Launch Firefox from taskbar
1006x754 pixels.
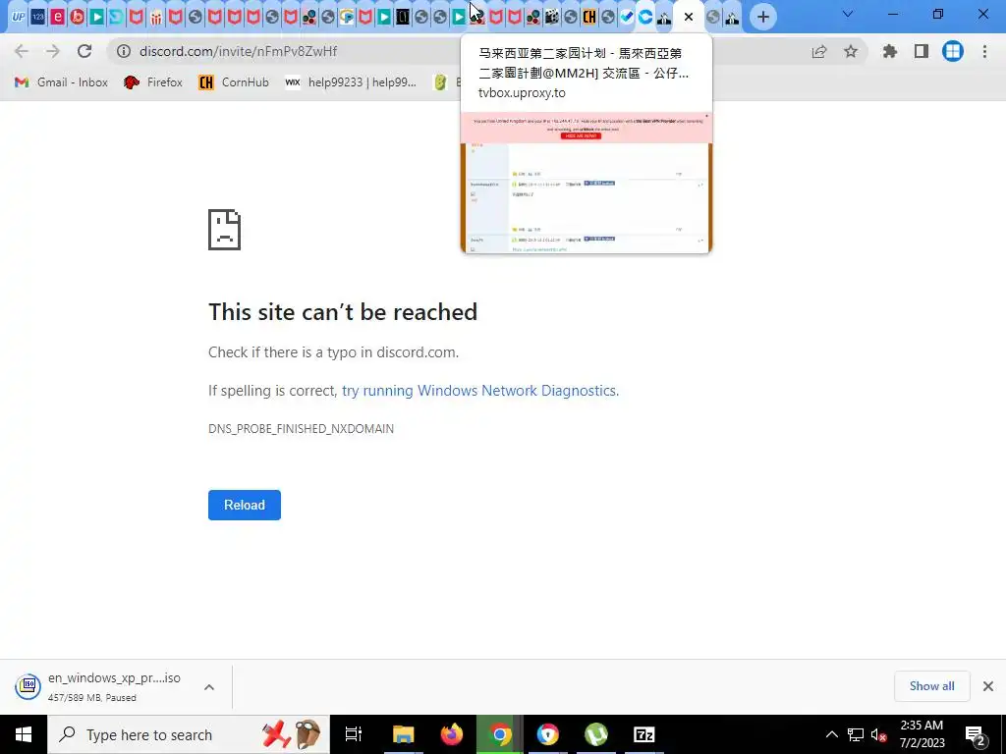pyautogui.click(x=452, y=734)
